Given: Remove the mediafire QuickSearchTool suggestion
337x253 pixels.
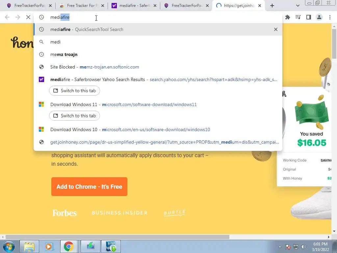Looking at the screenshot, I should pos(276,29).
